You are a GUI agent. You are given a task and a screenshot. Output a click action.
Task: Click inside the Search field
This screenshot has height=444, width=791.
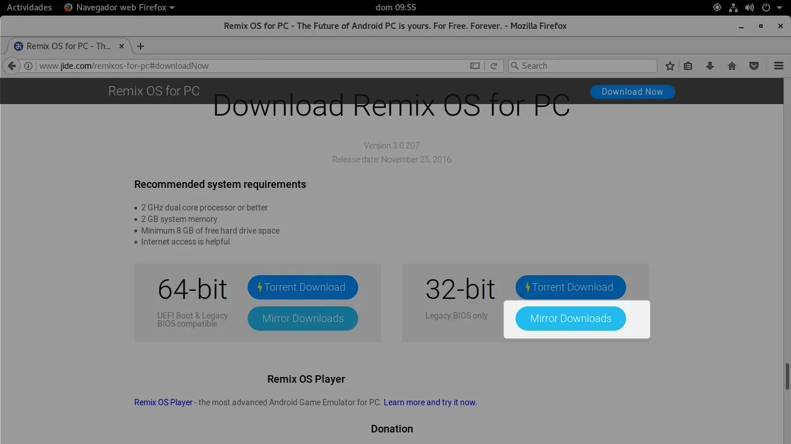(582, 65)
